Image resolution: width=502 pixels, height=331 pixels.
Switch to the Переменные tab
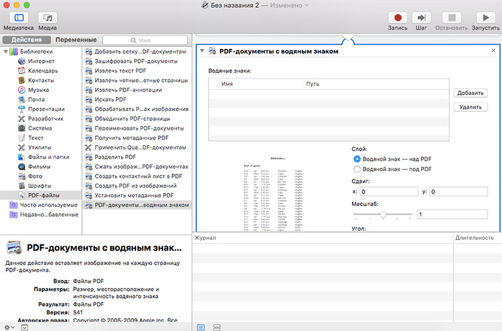click(x=76, y=40)
